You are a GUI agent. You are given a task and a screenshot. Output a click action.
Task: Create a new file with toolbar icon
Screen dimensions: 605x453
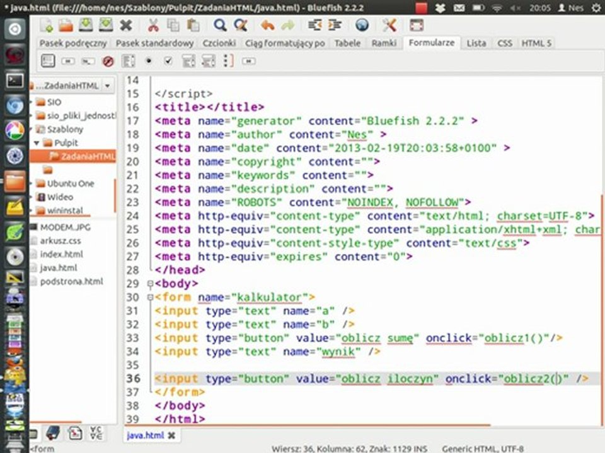click(47, 25)
